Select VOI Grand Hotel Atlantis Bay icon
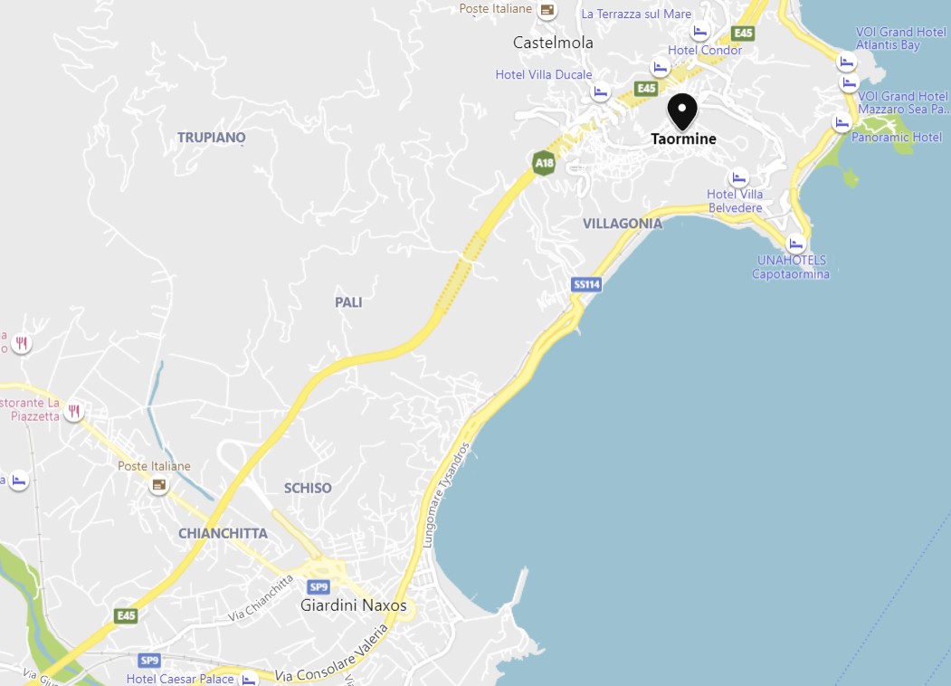Viewport: 951px width, 686px height. pyautogui.click(x=847, y=62)
